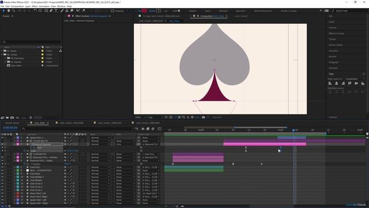The width and height of the screenshot is (369, 208).
Task: Click the Snapping checkbox in toolbar
Action: coord(112,11)
